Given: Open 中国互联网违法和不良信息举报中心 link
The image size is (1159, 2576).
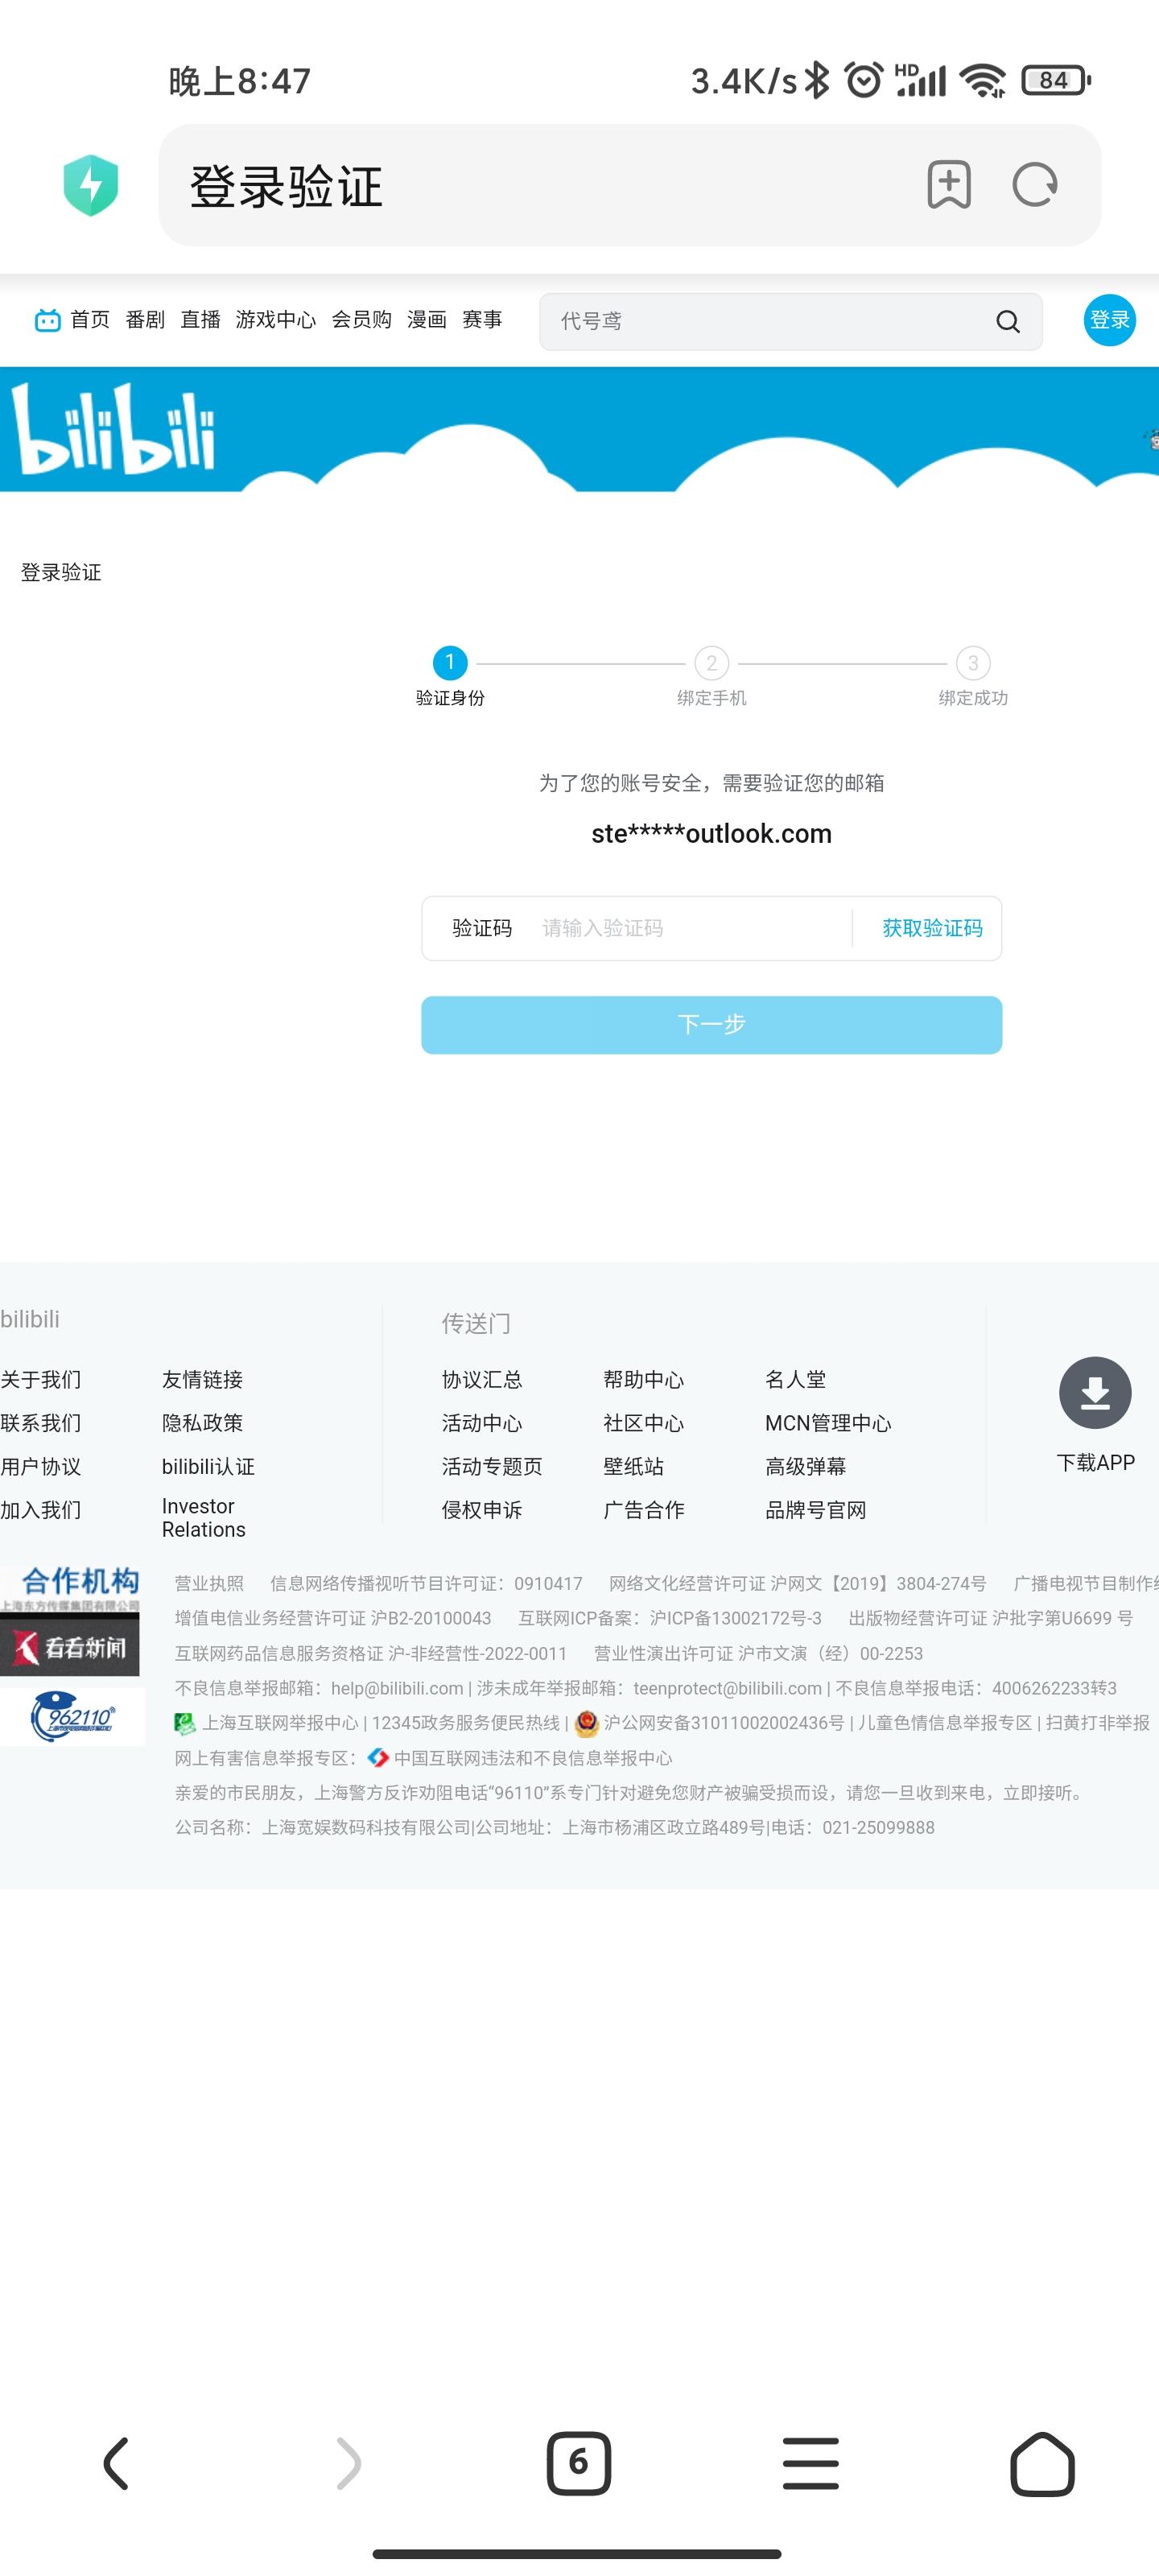Looking at the screenshot, I should (x=532, y=1758).
